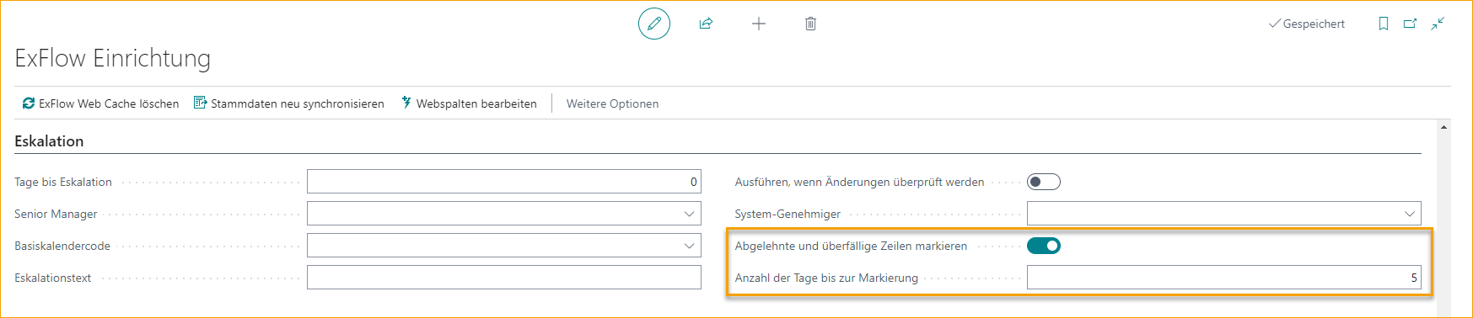Open the System-Genehmiger dropdown
This screenshot has height=318, width=1473.
click(1409, 214)
